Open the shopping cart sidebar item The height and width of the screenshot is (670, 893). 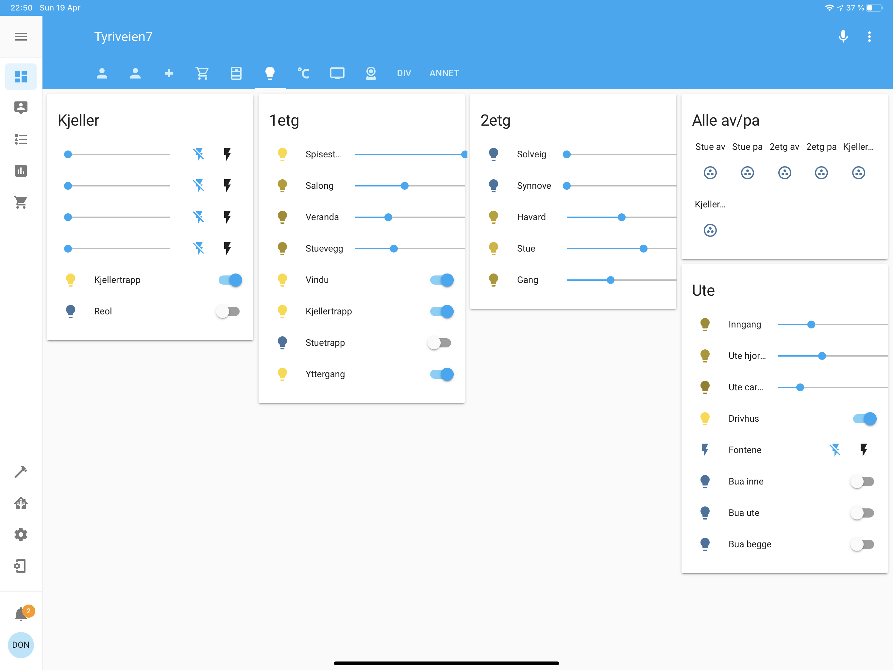point(21,202)
